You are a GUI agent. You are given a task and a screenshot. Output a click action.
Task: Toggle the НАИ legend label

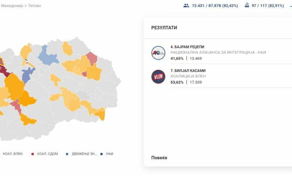click(x=109, y=154)
